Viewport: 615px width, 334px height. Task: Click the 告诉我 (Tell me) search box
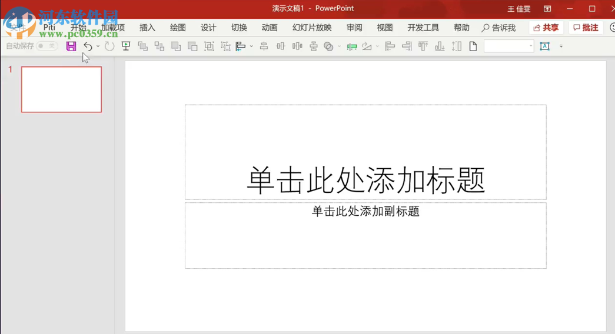coord(498,28)
